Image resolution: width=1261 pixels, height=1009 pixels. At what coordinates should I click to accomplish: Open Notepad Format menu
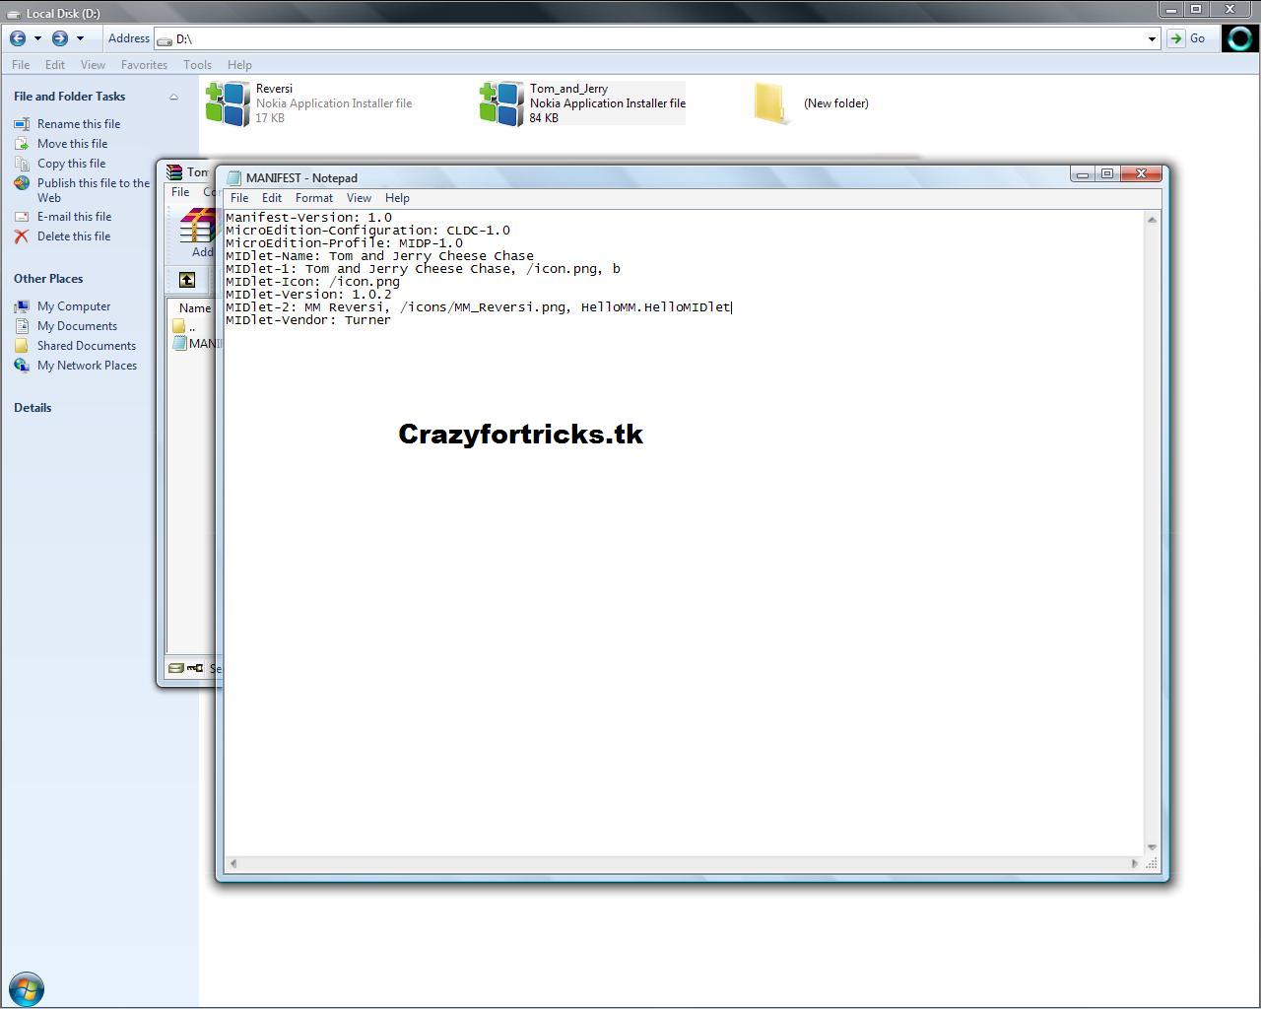314,198
